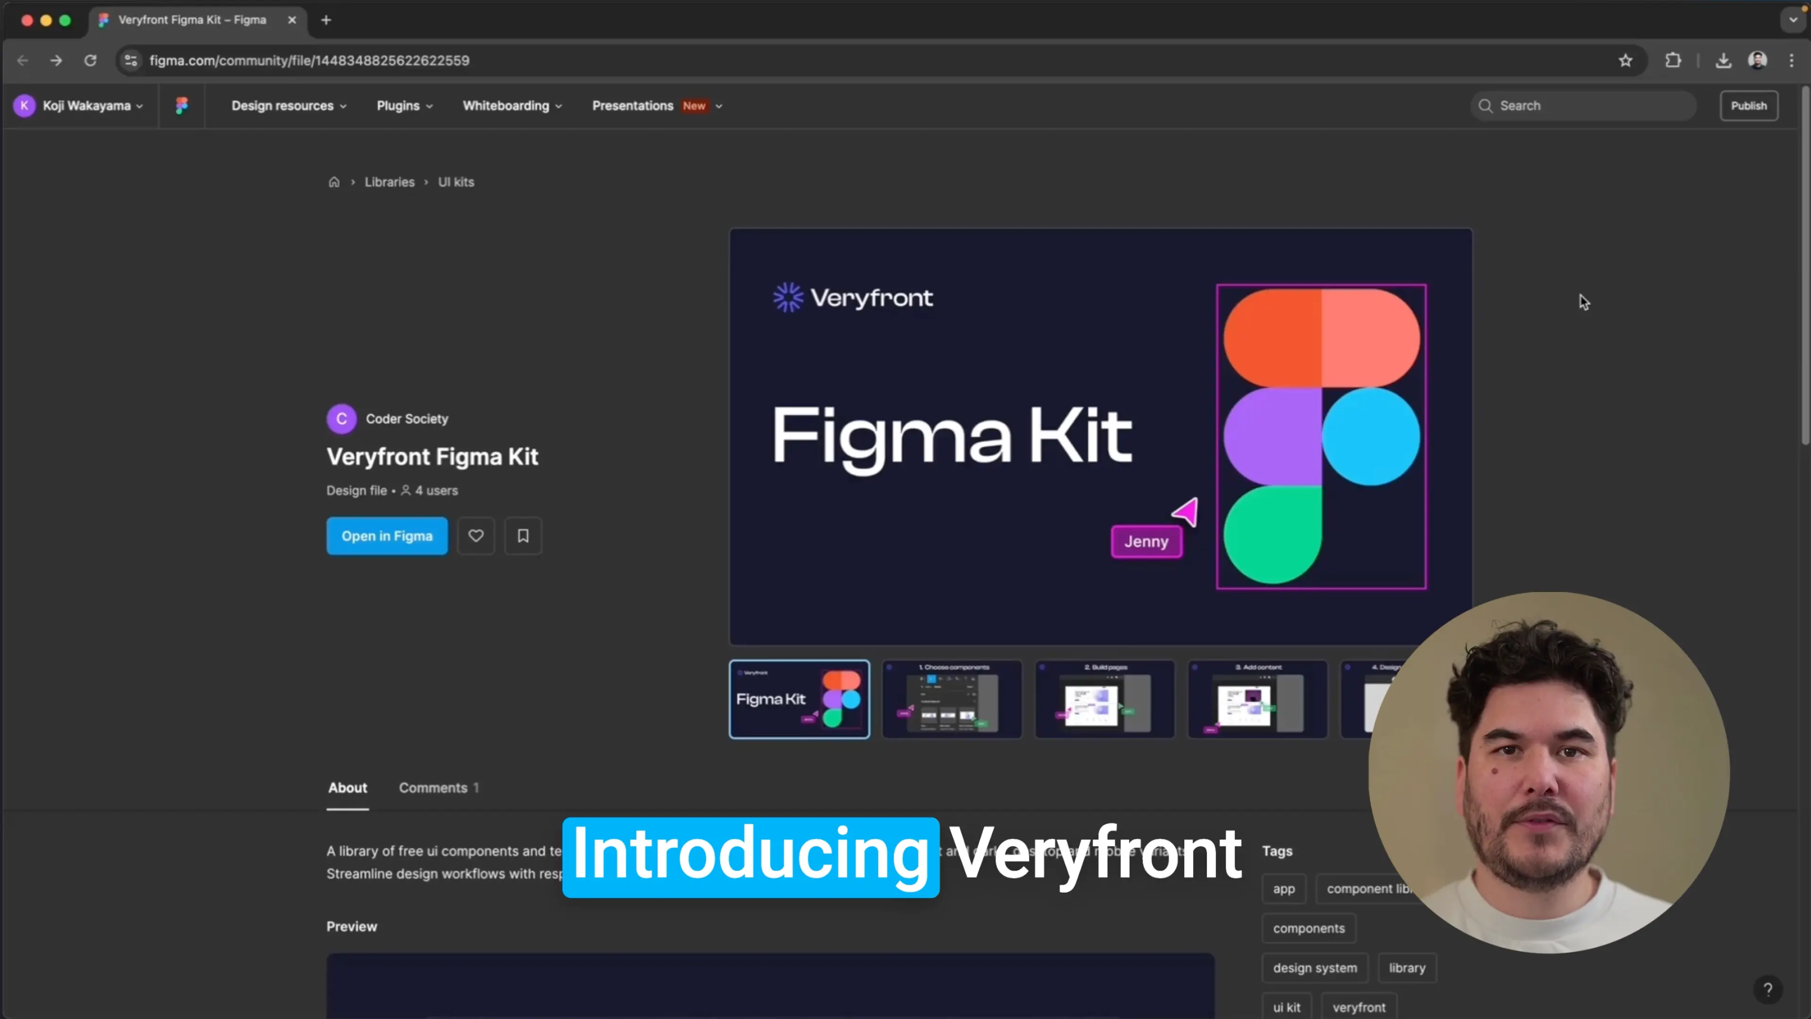This screenshot has height=1019, width=1811.
Task: Reload the page with the refresh icon
Action: click(x=90, y=60)
